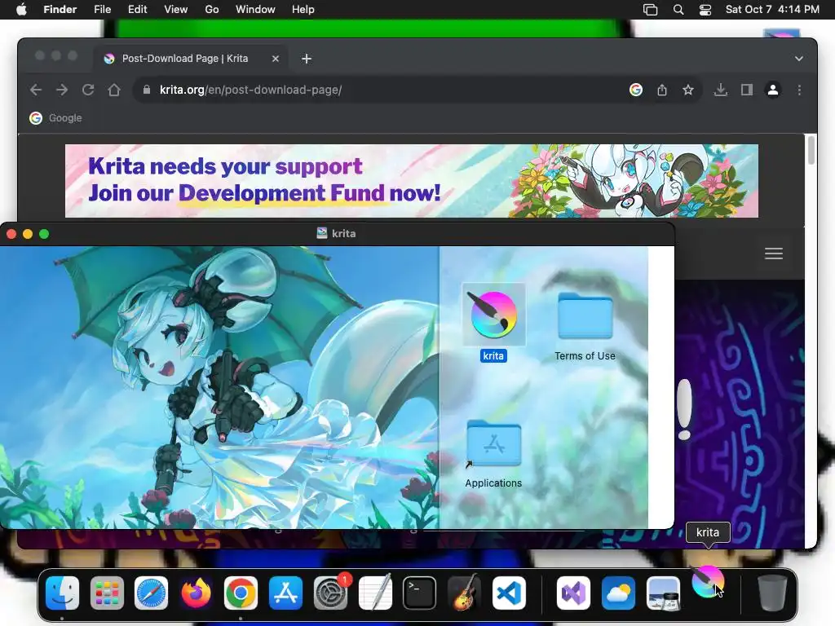Expand the tab search chevron in Chrome
The image size is (835, 626).
[x=799, y=59]
